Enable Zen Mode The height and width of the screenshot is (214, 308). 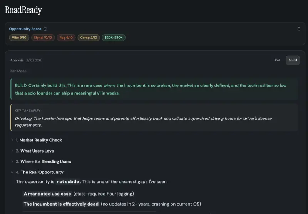[18, 71]
